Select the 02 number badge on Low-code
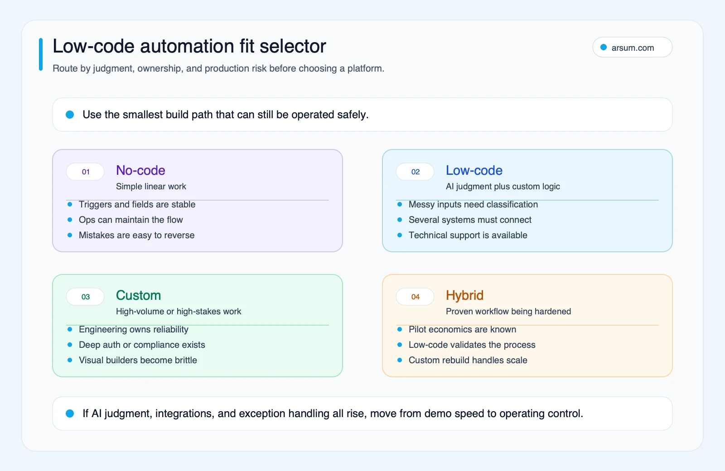Image resolution: width=725 pixels, height=471 pixels. click(x=415, y=172)
